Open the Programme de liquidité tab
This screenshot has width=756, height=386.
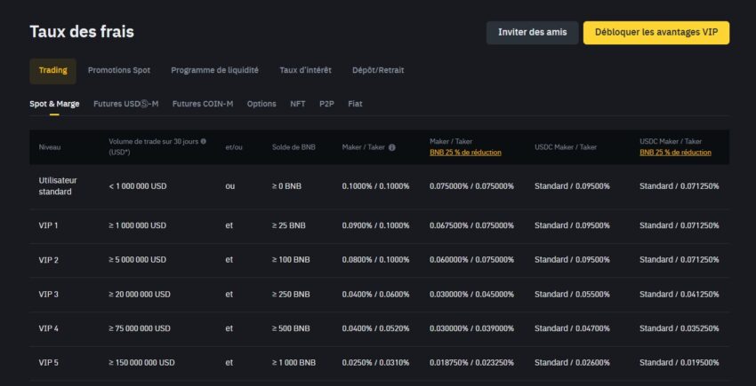(x=214, y=70)
